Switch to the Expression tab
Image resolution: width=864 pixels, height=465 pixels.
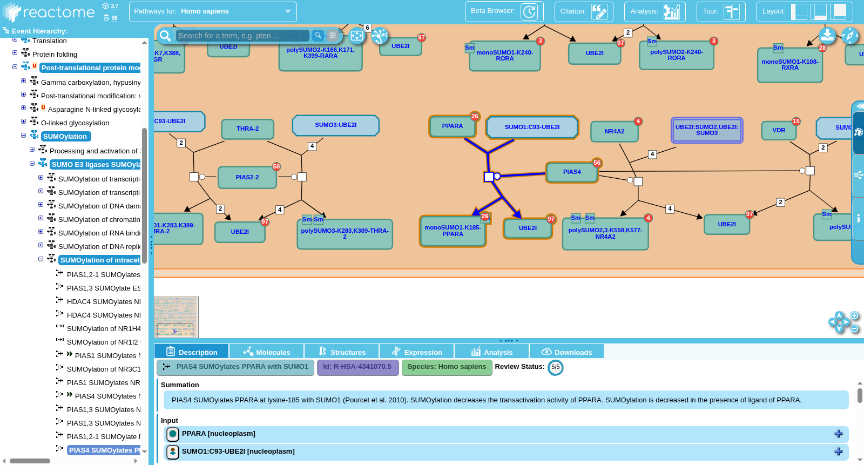click(416, 352)
